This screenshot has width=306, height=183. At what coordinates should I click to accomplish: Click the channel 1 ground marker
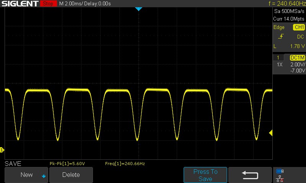click(2, 150)
